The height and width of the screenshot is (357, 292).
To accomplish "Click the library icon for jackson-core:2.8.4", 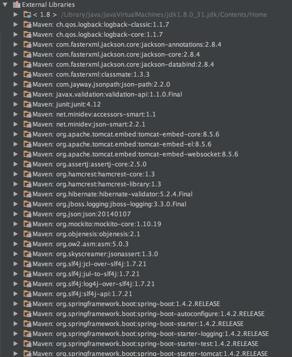I will (27, 55).
